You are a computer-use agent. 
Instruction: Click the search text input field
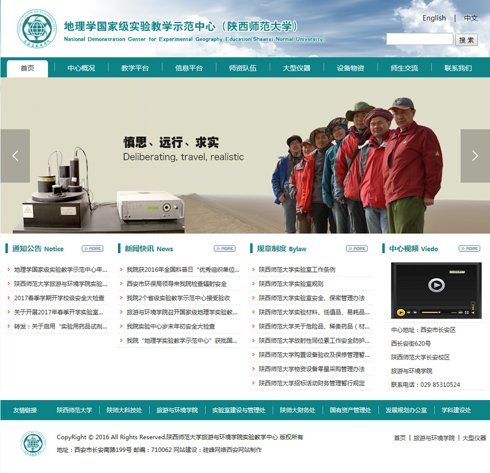click(419, 39)
